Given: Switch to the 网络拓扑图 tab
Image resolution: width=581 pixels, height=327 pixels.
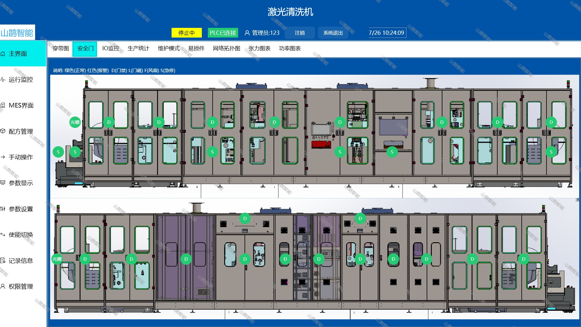Looking at the screenshot, I should (226, 48).
